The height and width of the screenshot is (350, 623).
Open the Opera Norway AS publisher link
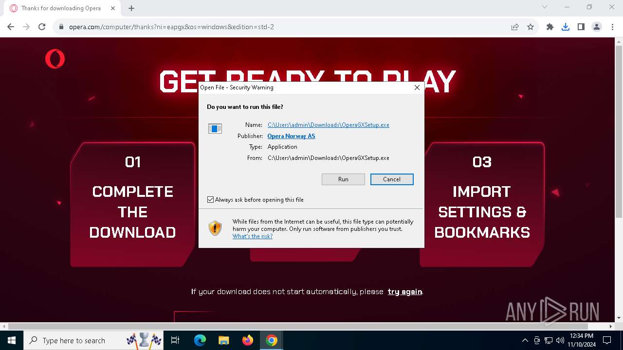coord(291,136)
